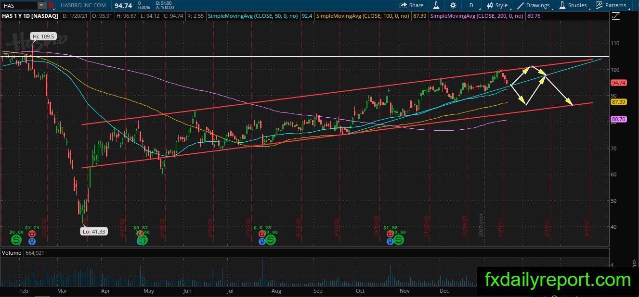Open chart settings gear icon
This screenshot has height=297, width=639.
(x=453, y=5)
